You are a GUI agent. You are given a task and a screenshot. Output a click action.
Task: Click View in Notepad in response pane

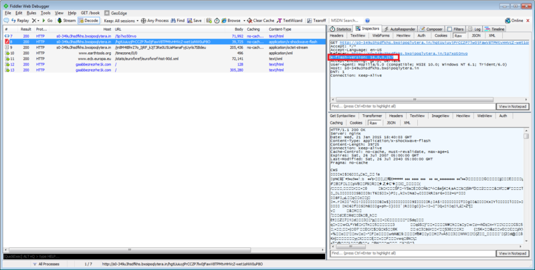click(x=512, y=254)
